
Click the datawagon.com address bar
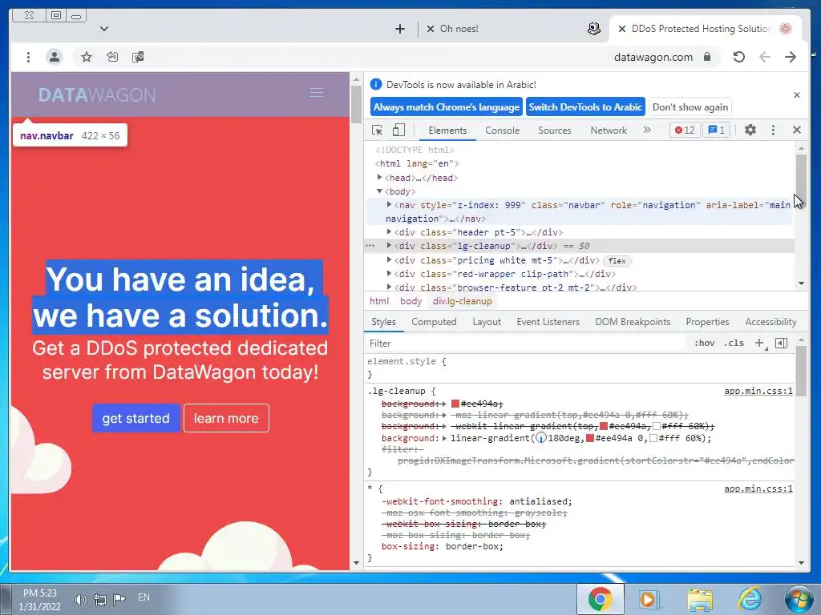(653, 57)
